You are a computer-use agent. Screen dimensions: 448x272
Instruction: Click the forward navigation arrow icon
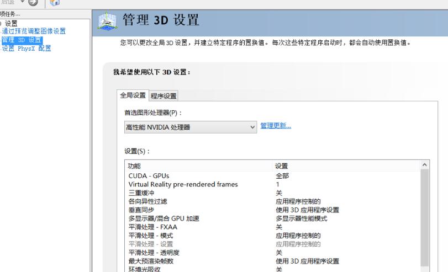coord(33,3)
